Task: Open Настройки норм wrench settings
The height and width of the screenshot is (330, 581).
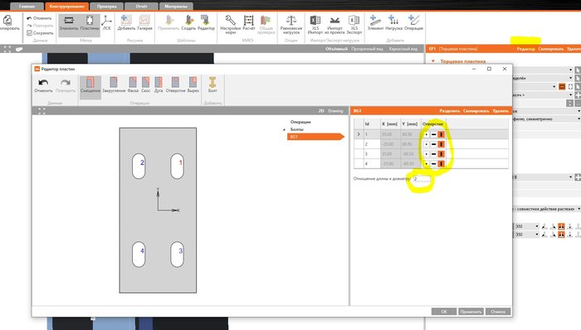Action: [x=230, y=24]
